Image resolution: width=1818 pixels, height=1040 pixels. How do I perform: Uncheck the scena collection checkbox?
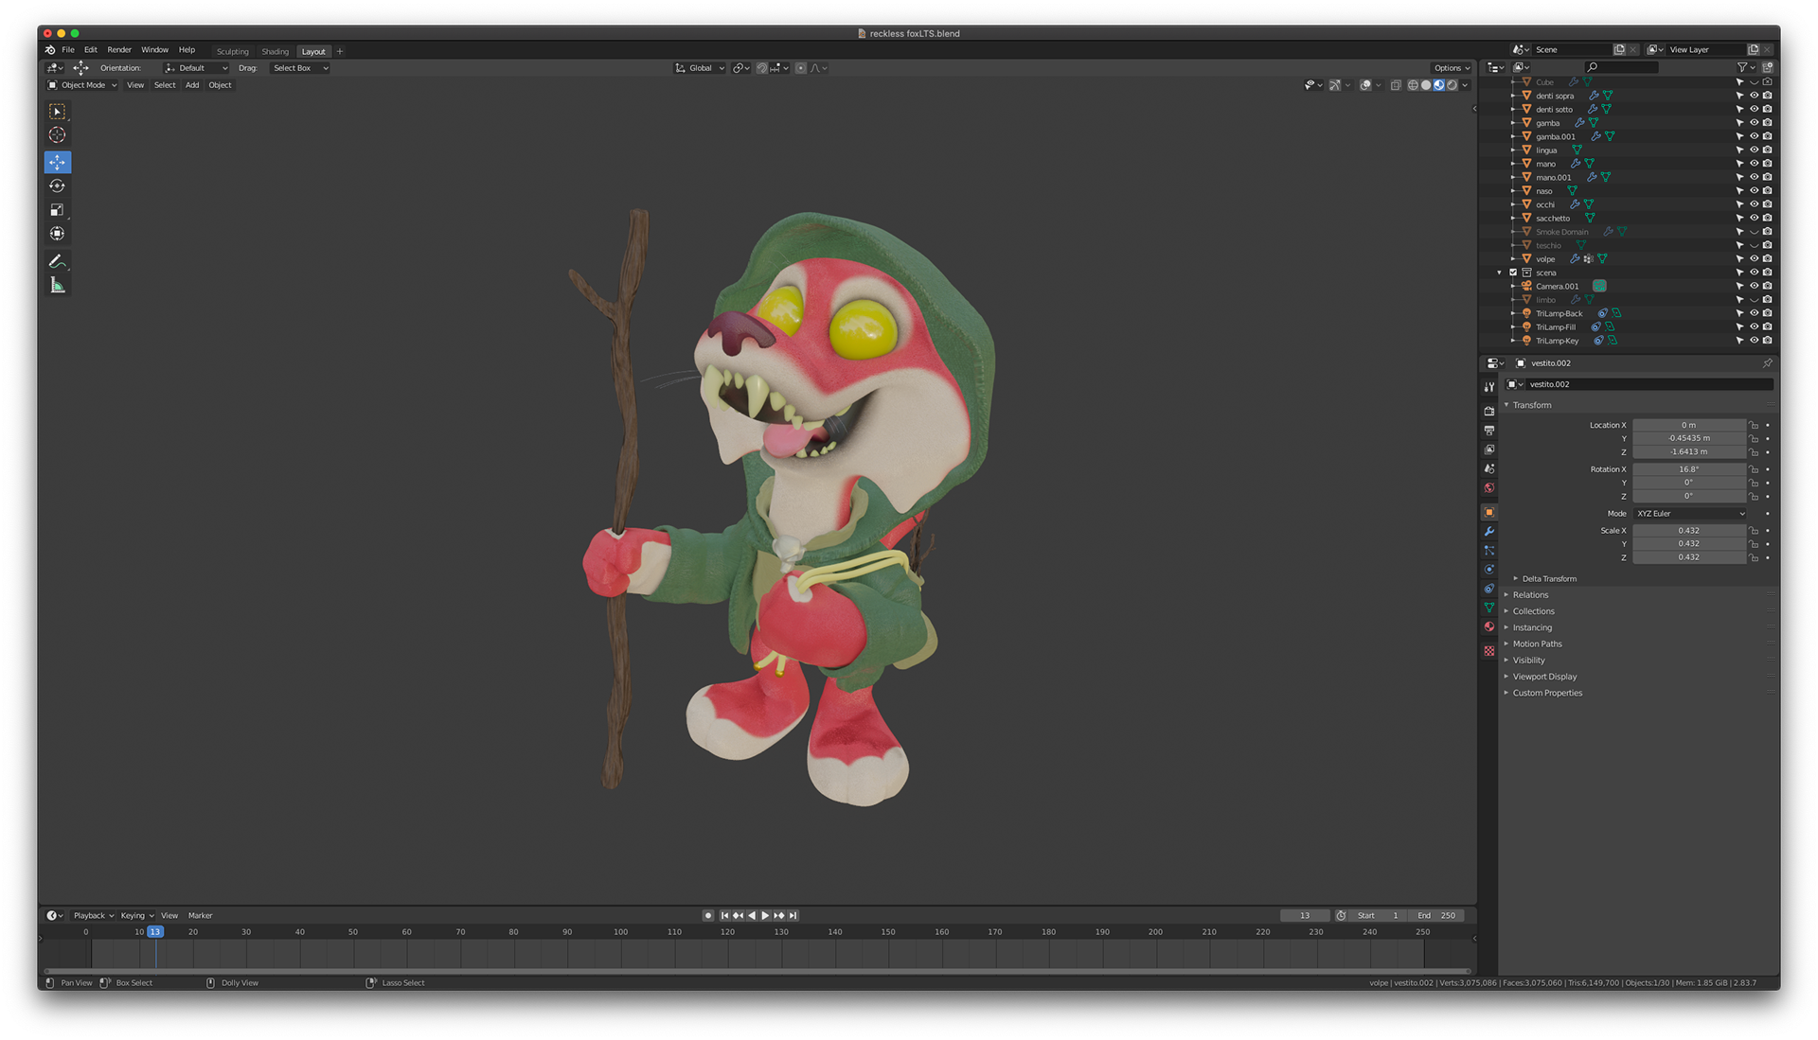(1513, 273)
